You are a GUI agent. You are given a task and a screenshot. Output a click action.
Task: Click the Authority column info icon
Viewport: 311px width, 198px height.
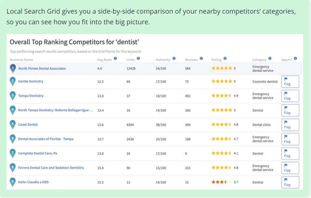point(174,59)
